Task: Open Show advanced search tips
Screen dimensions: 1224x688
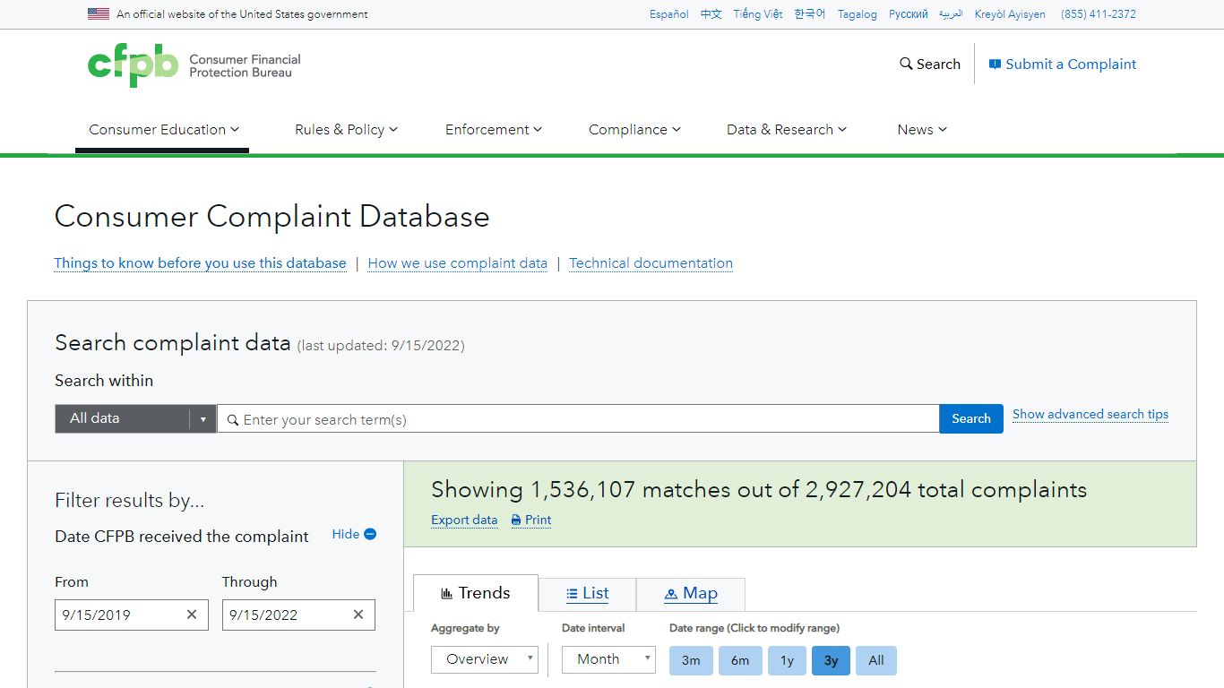Action: click(x=1090, y=414)
